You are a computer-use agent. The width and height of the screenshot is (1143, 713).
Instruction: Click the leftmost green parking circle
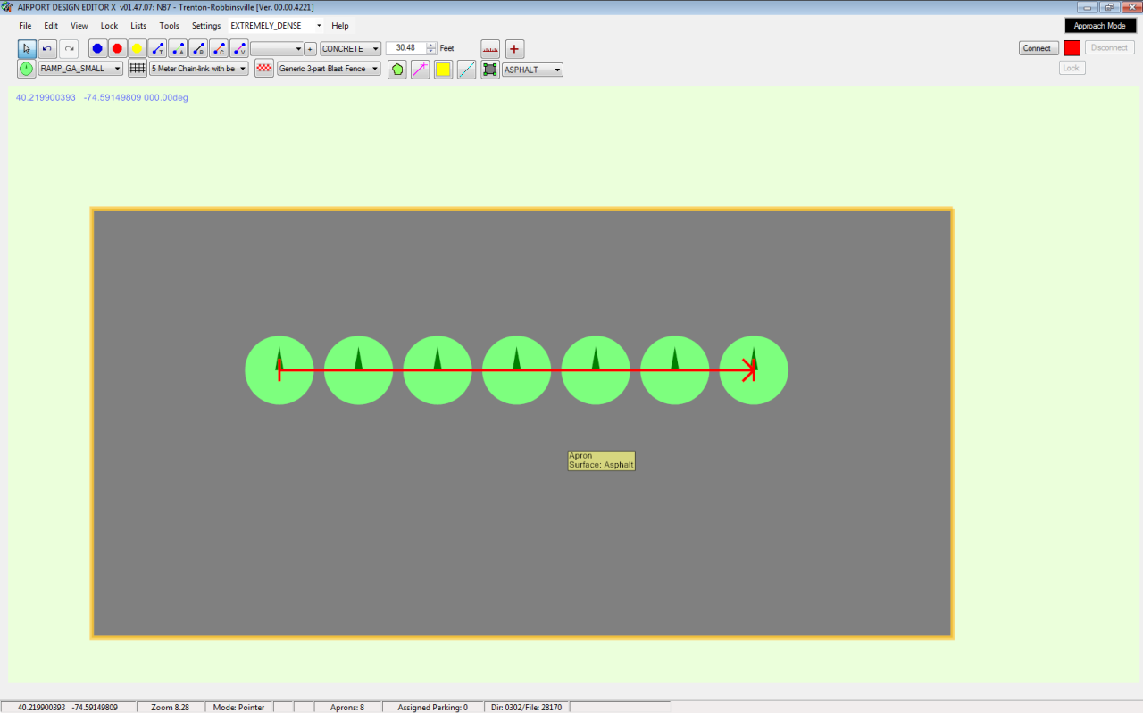pos(279,370)
